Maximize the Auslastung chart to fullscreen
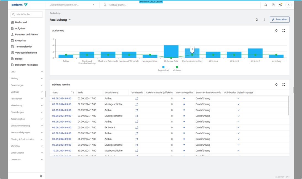This screenshot has height=179, width=302. click(x=284, y=31)
